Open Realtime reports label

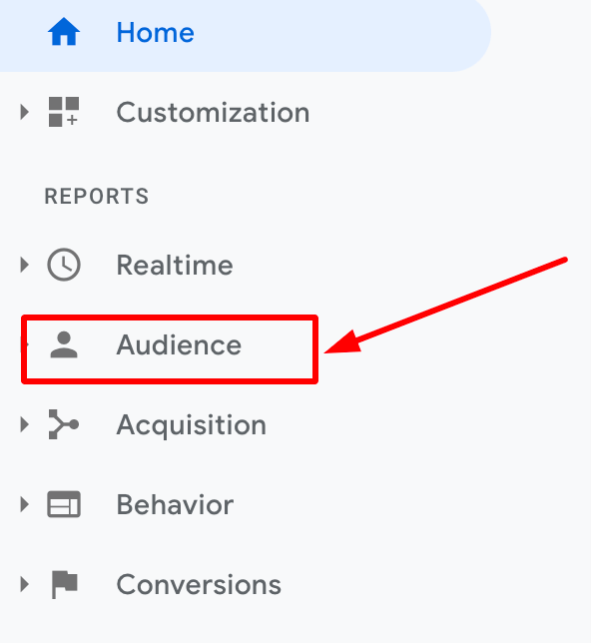[175, 265]
